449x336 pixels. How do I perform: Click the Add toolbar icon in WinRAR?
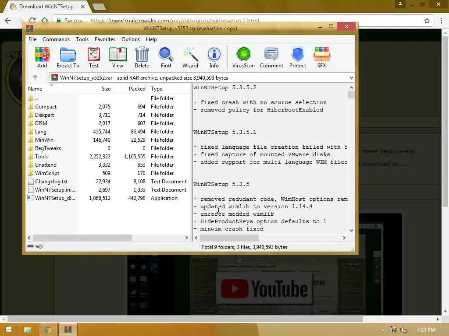42,57
